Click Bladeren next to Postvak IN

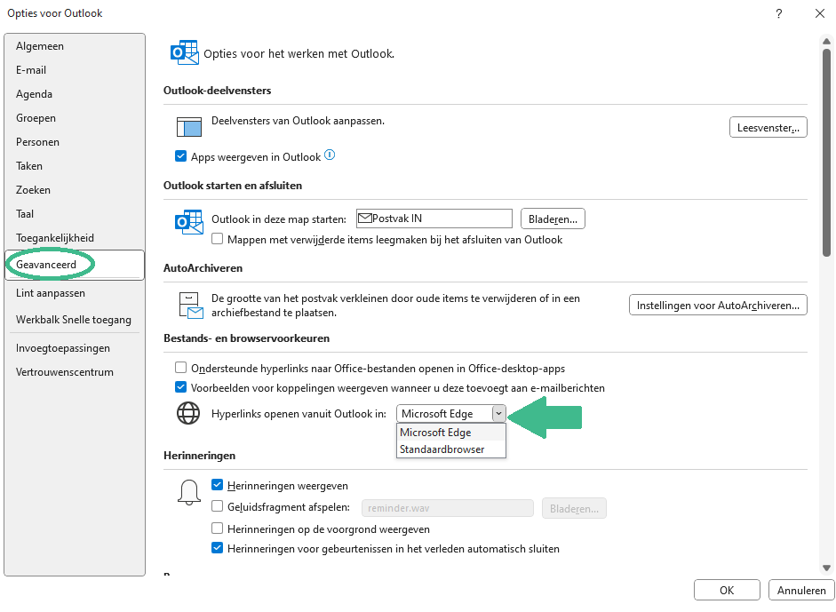pyautogui.click(x=553, y=219)
